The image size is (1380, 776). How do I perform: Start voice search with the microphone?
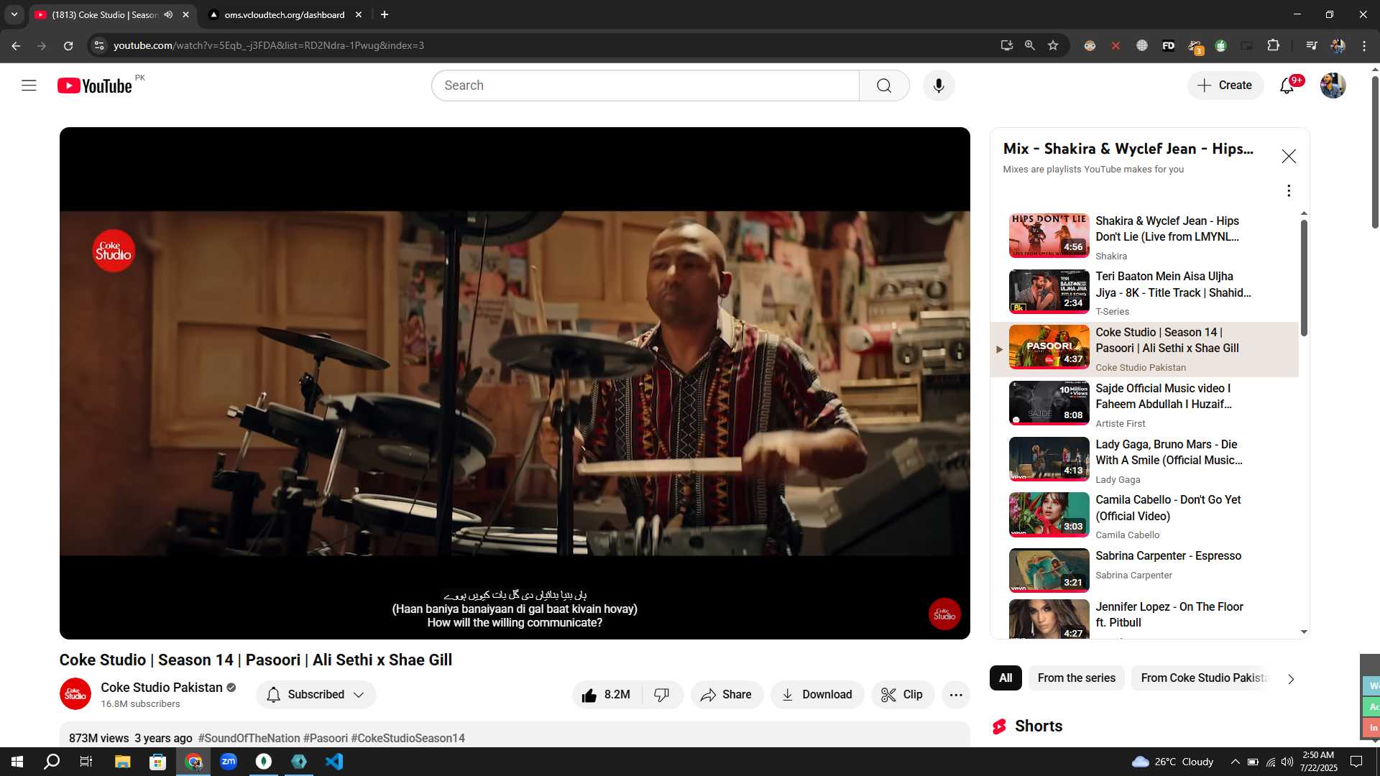[939, 86]
